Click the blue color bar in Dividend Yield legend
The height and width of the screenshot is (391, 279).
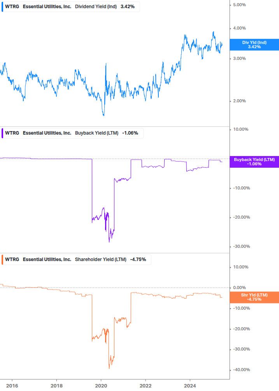2,7
